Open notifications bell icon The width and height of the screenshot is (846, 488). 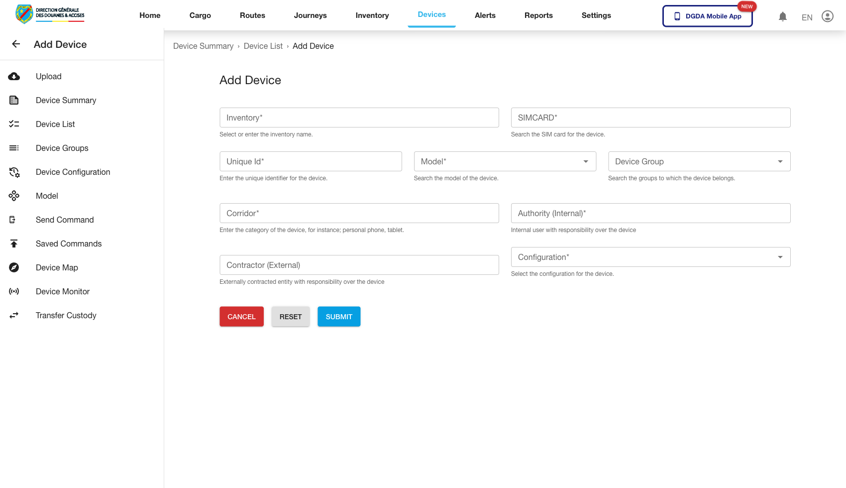(x=782, y=16)
